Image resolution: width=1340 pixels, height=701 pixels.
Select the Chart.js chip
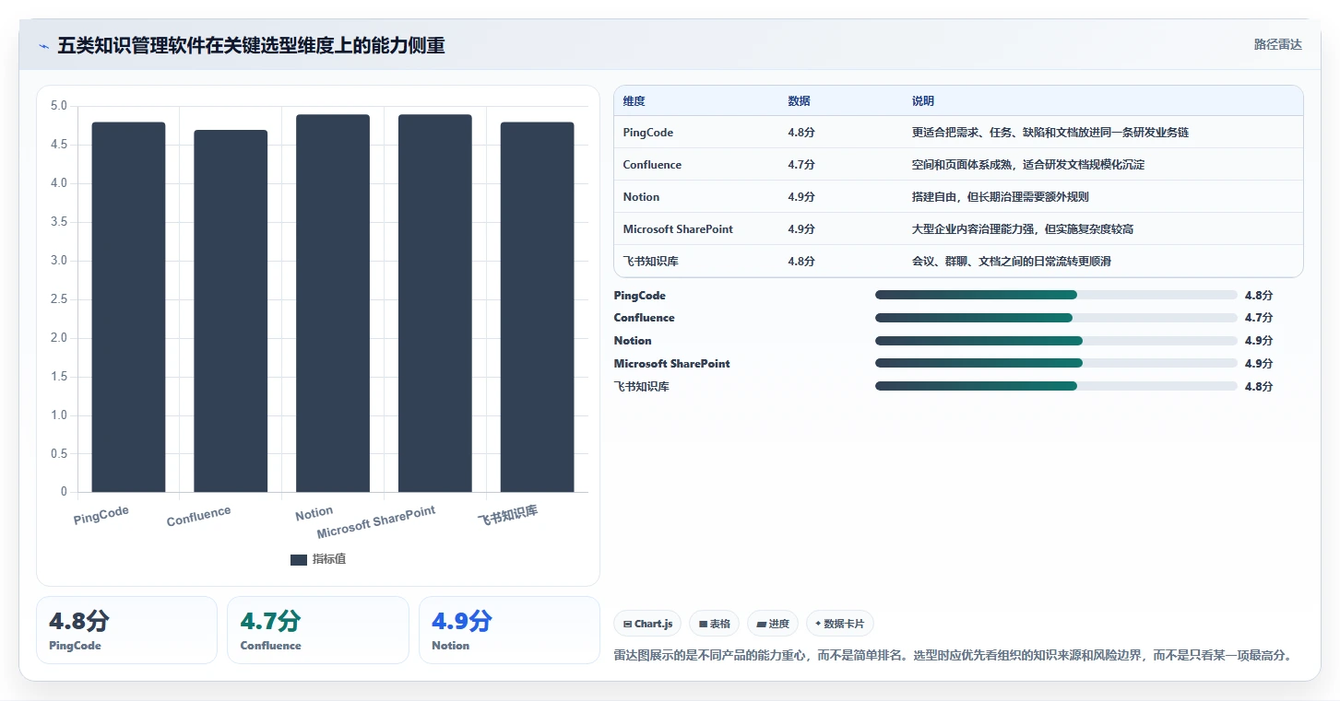point(647,624)
